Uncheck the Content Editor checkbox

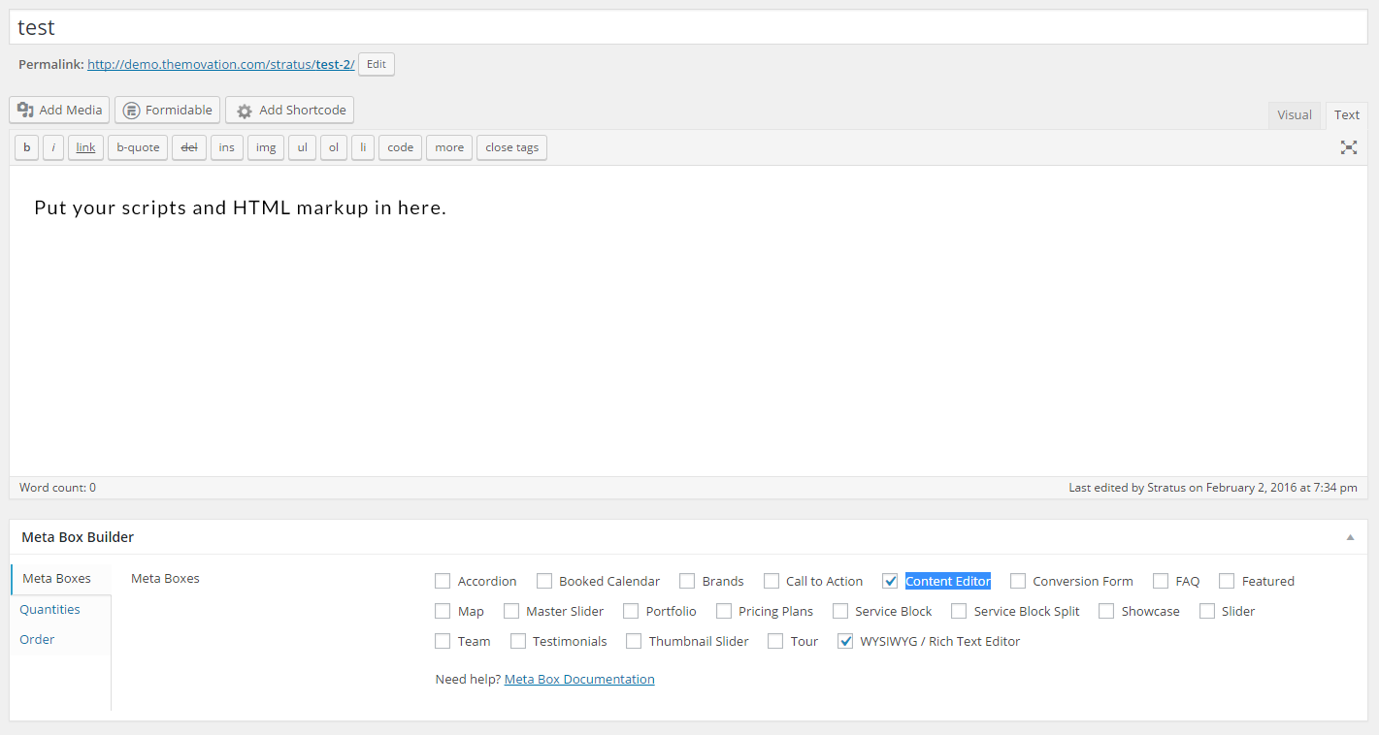(x=890, y=581)
